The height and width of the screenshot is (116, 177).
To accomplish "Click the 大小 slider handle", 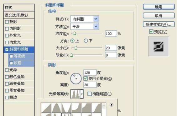I will click(76, 48).
